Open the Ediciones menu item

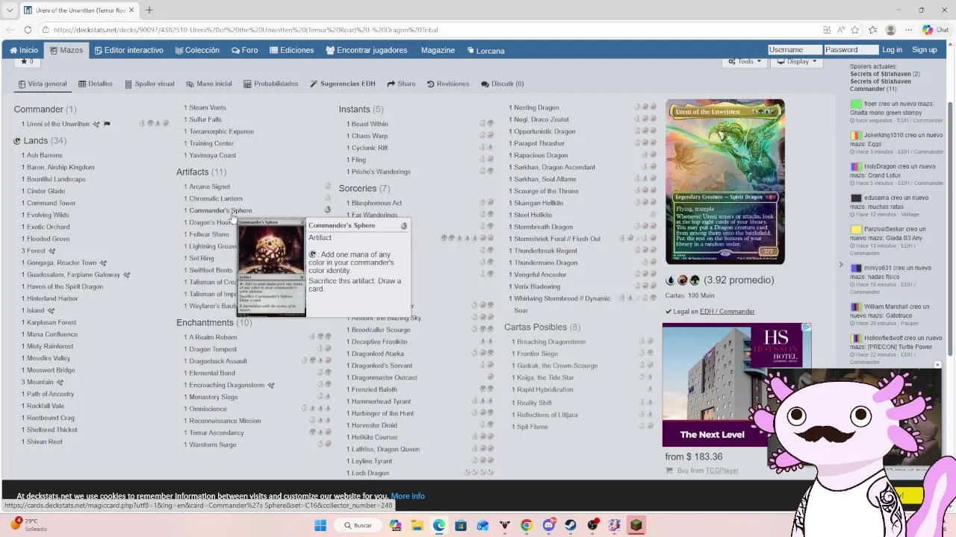(x=291, y=50)
